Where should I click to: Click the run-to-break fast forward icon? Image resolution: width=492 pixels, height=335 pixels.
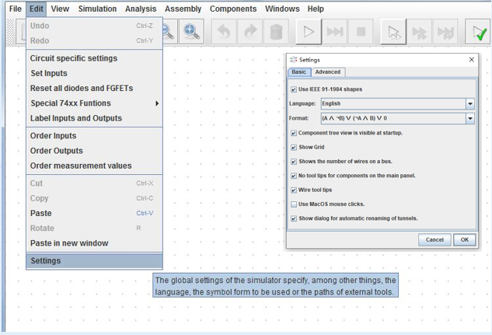click(335, 32)
